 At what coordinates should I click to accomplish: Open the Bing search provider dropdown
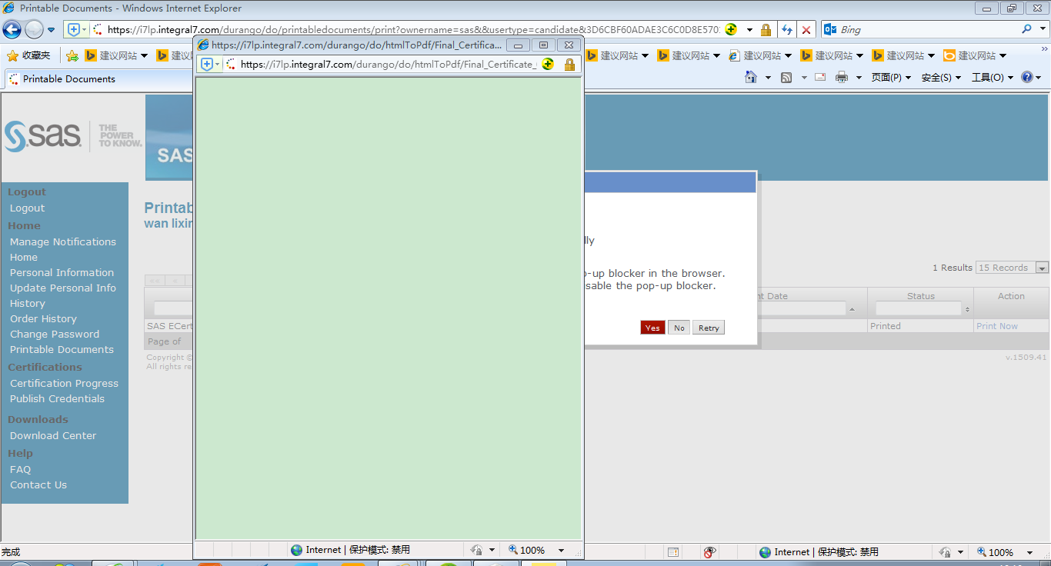(1041, 29)
